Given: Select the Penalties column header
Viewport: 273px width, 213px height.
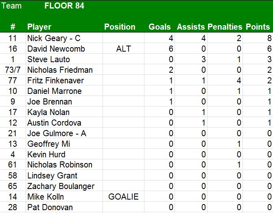Looking at the screenshot, I should point(225,27).
